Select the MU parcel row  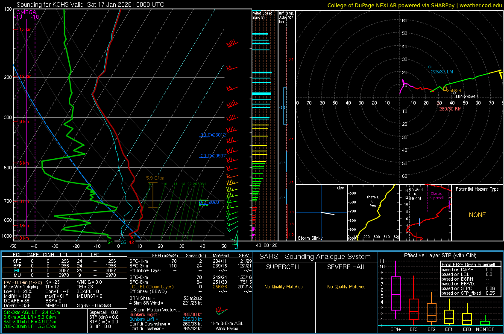(64, 275)
